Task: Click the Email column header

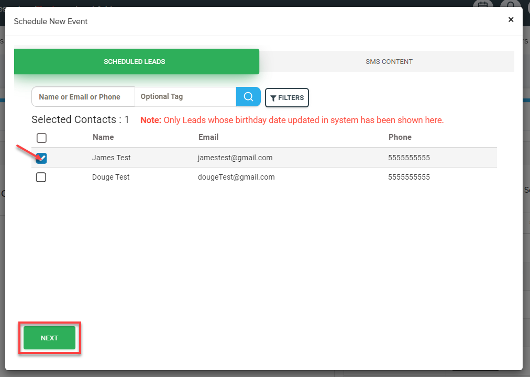Action: [x=208, y=137]
